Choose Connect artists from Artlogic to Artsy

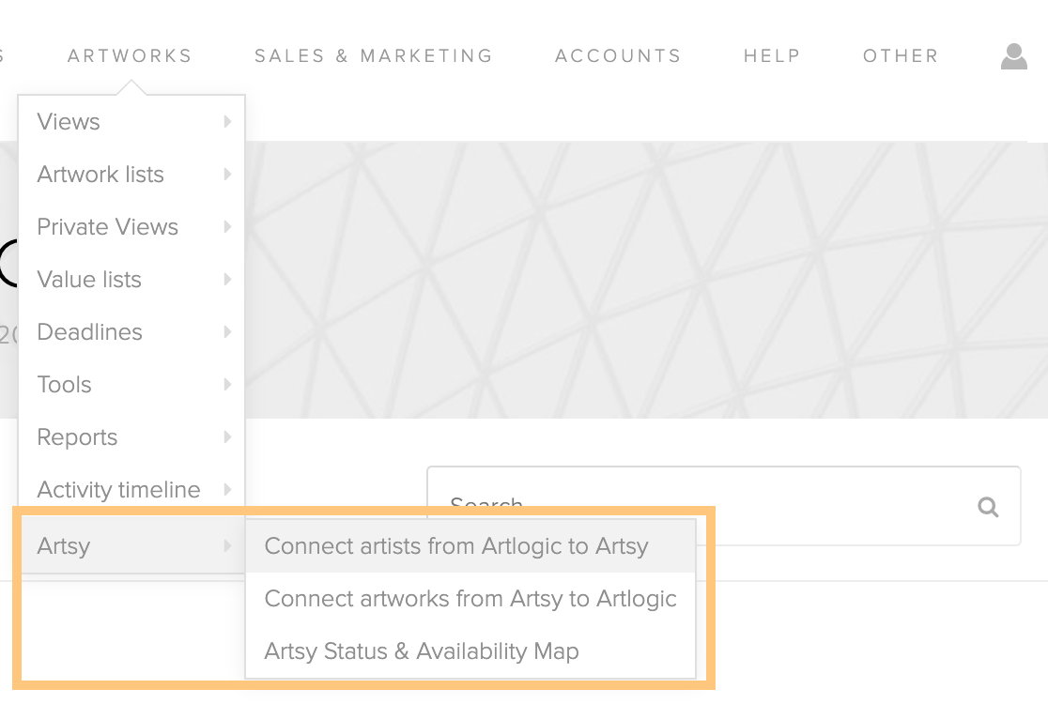click(456, 546)
